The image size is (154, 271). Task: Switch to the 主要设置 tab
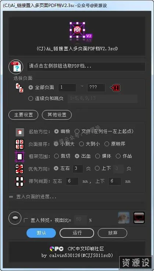(x=24, y=115)
